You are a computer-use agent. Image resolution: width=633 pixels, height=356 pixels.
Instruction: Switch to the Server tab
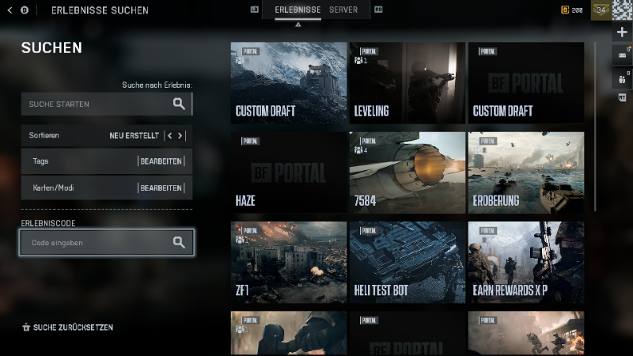[x=343, y=10]
